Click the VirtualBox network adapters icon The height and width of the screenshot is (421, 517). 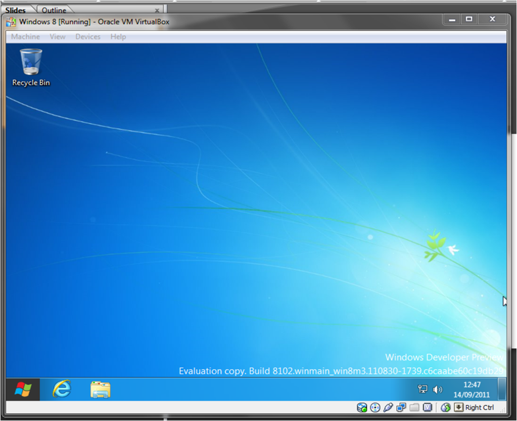coord(401,407)
